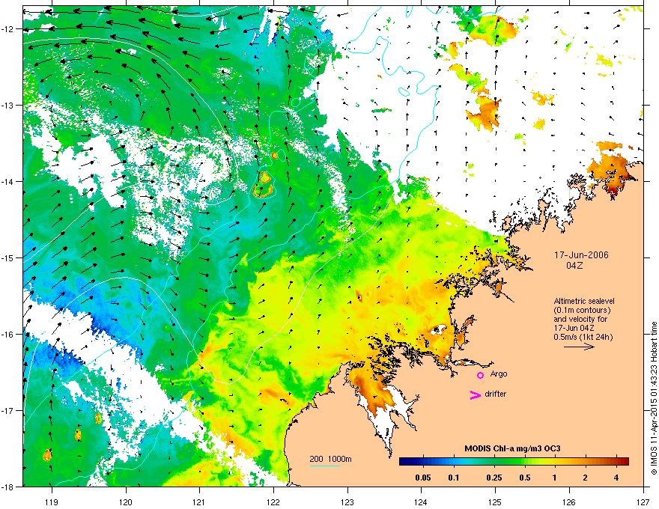
Task: Click the '-17' latitude axis label
Action: (x=8, y=410)
